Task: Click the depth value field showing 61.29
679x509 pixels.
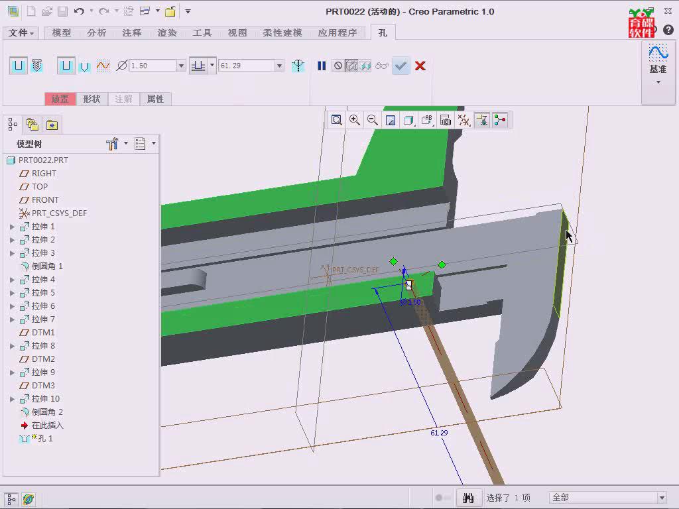Action: tap(247, 66)
